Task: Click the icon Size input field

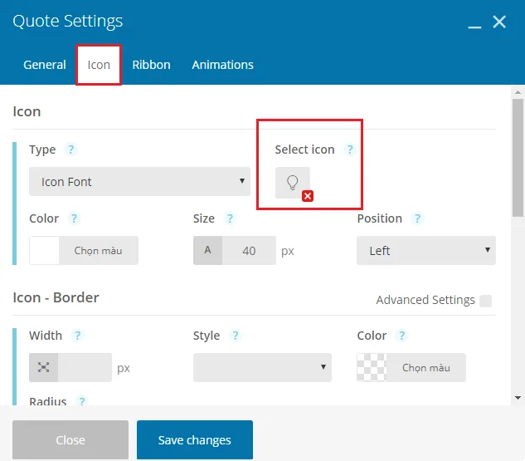Action: coord(249,251)
